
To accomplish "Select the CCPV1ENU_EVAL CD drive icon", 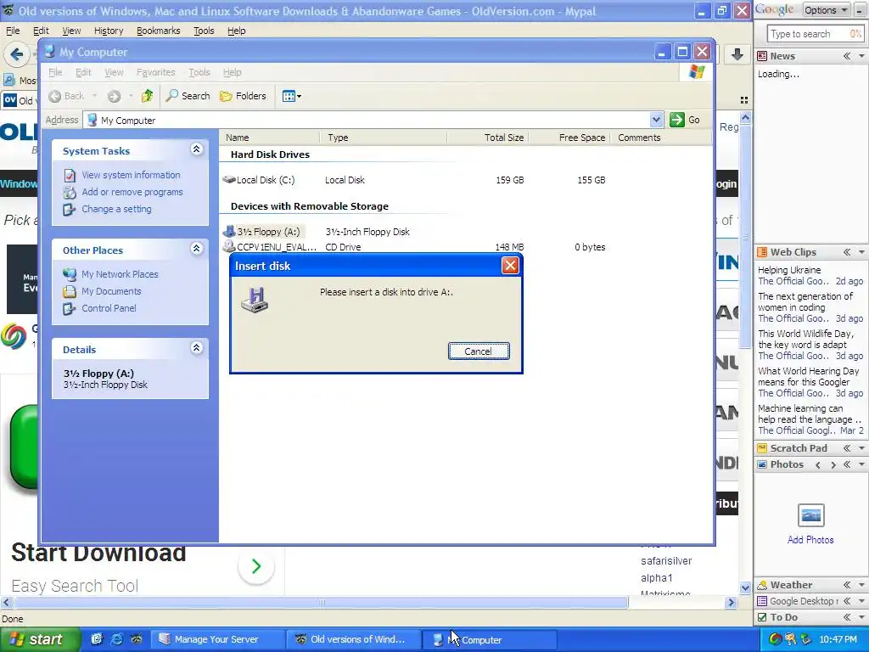I will pos(229,247).
